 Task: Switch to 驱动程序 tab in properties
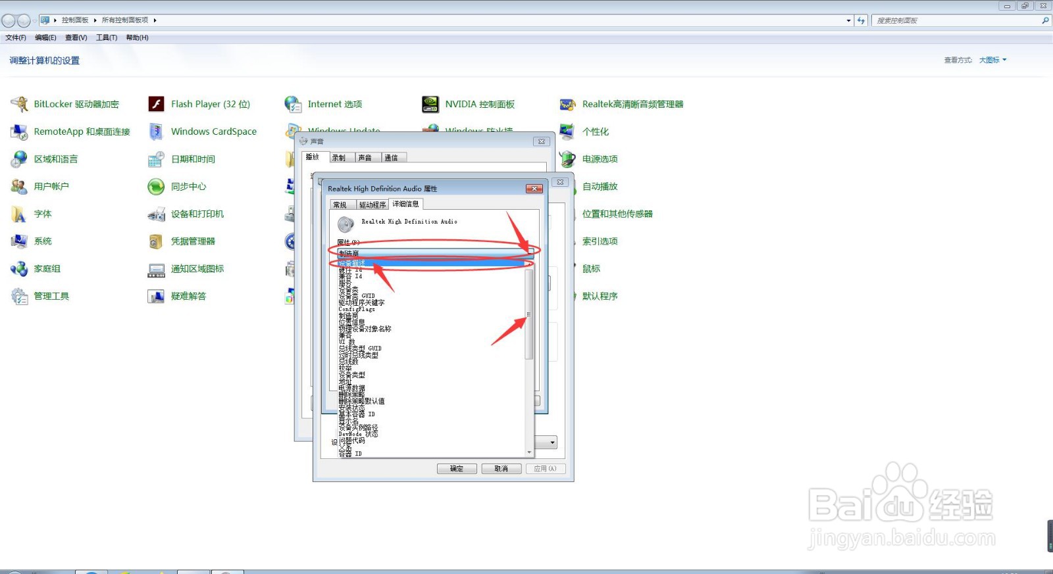pyautogui.click(x=372, y=205)
